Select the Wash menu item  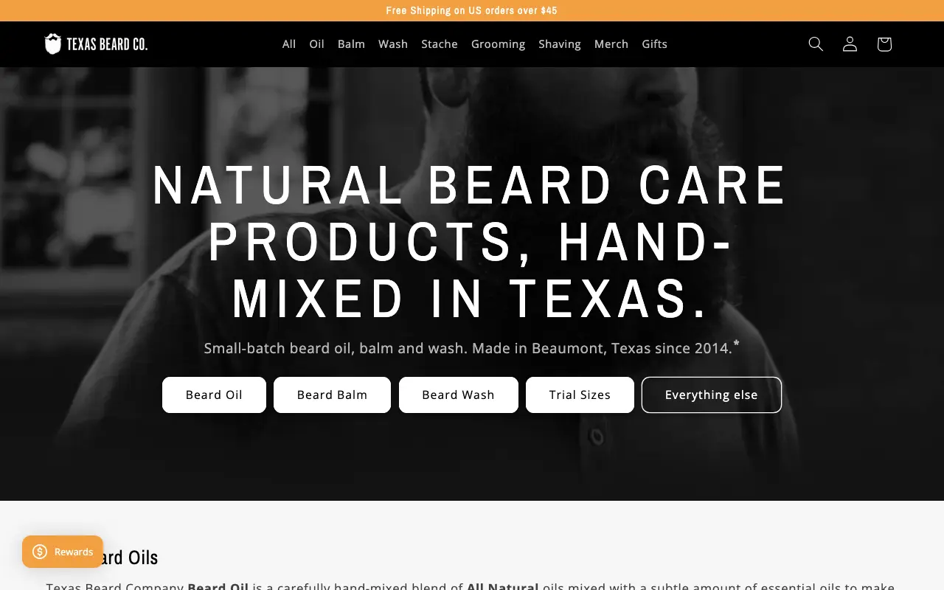393,44
